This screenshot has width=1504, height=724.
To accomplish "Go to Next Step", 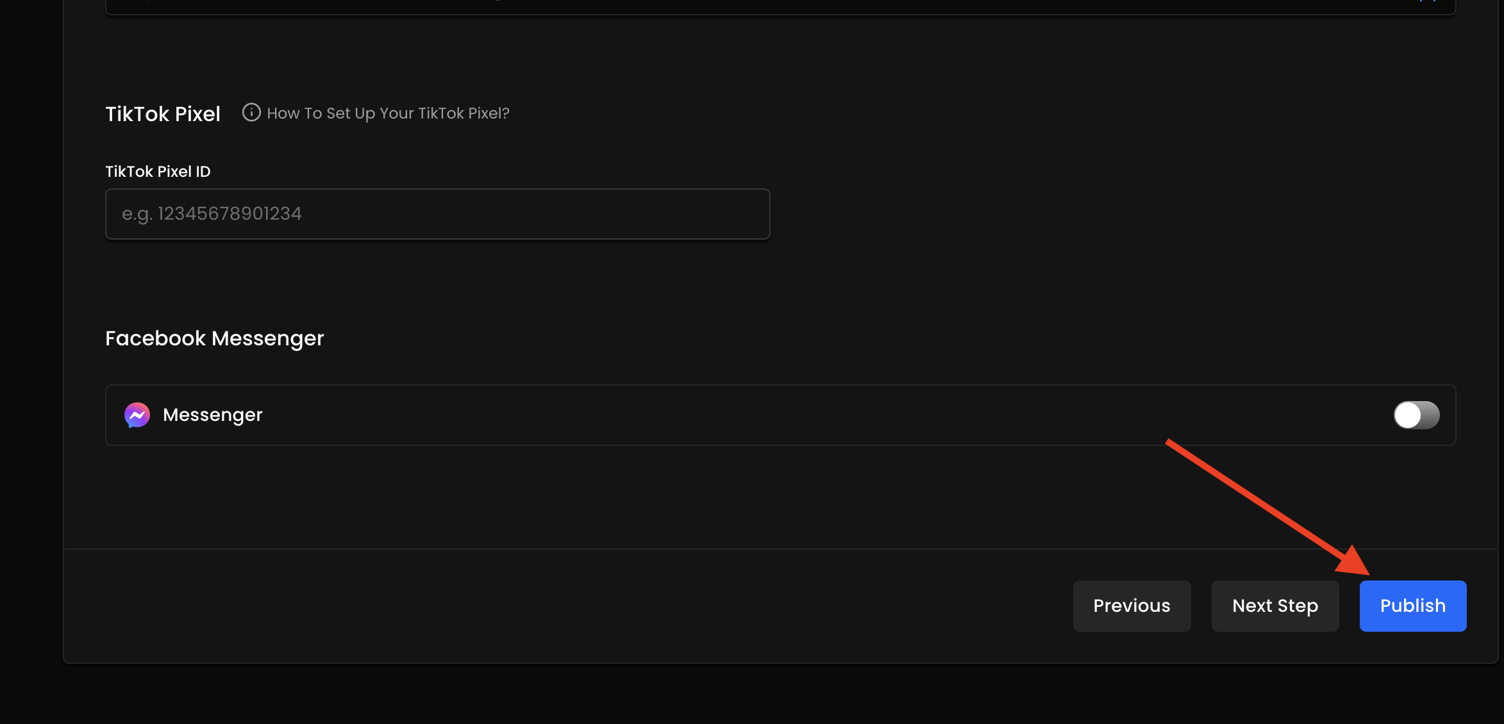I will click(1274, 605).
